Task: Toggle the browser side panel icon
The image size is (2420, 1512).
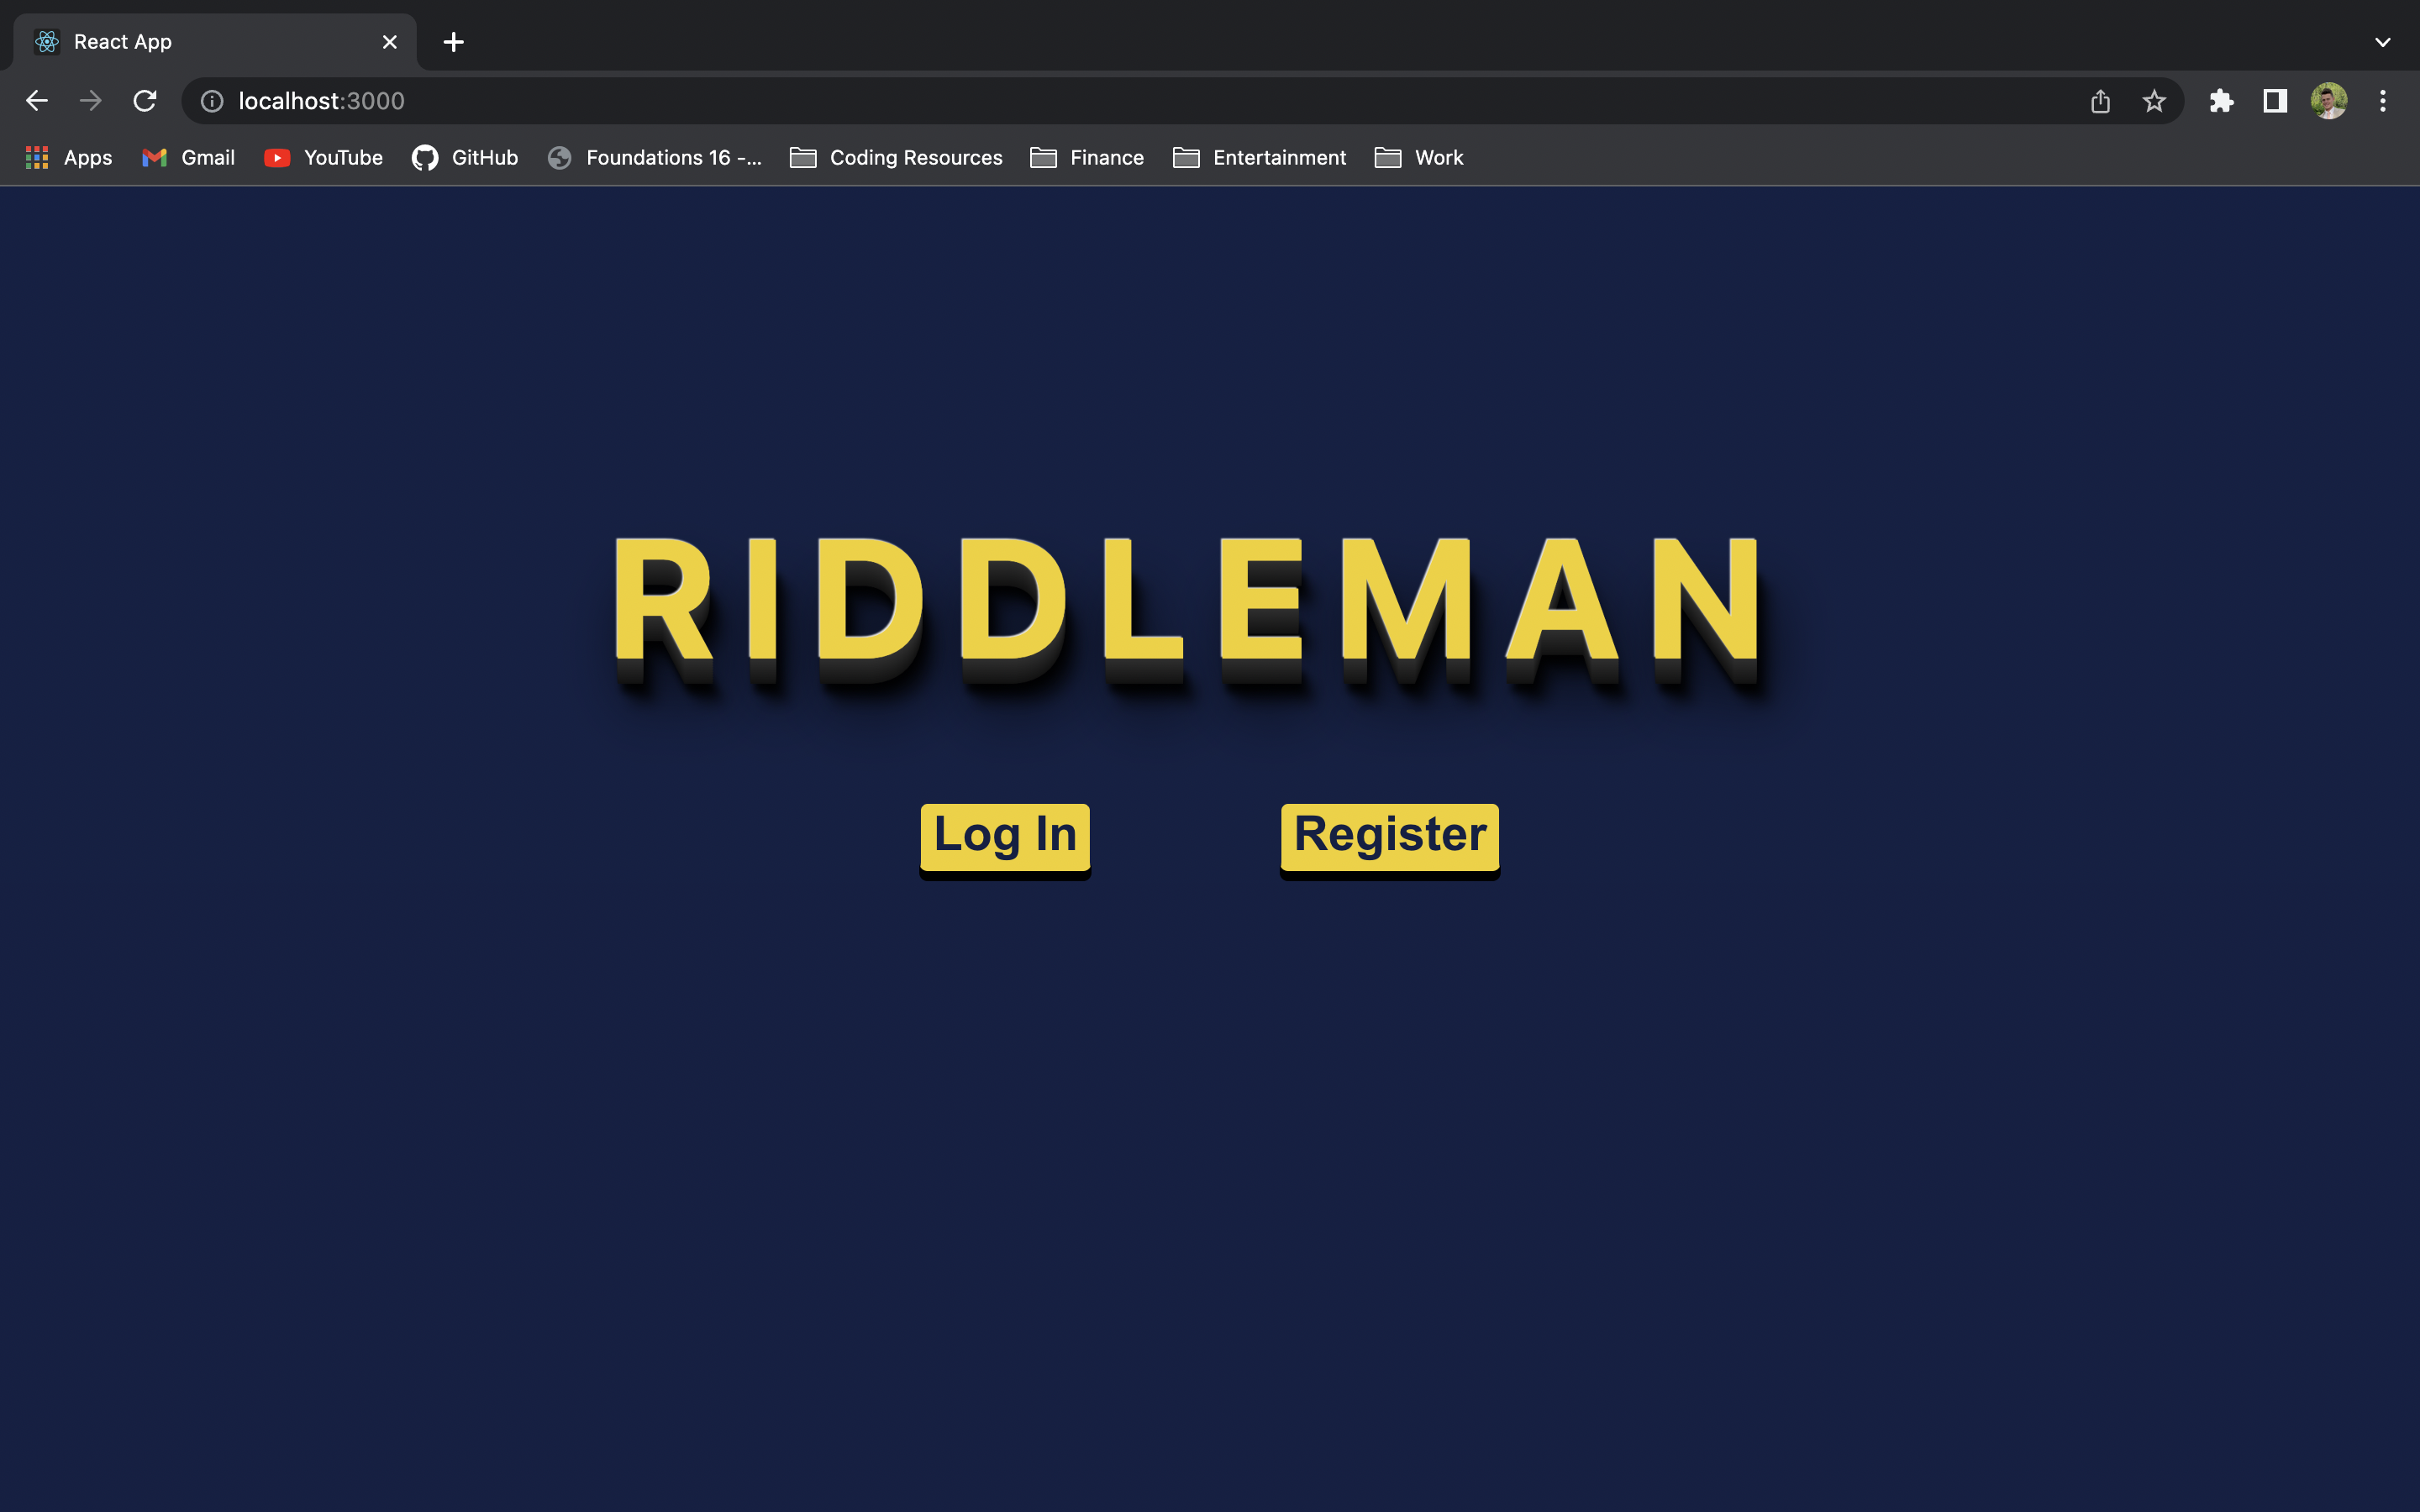Action: 2275,101
